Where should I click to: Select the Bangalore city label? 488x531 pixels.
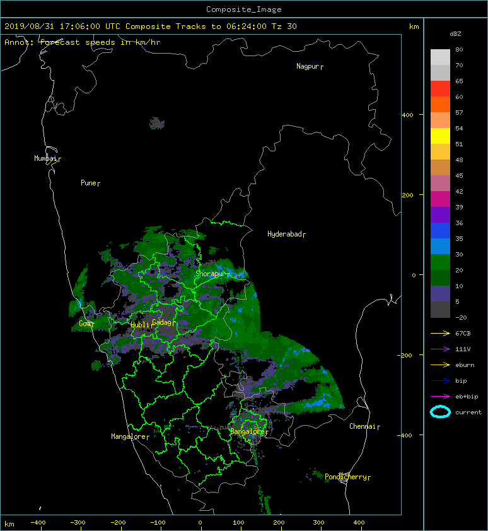[249, 431]
